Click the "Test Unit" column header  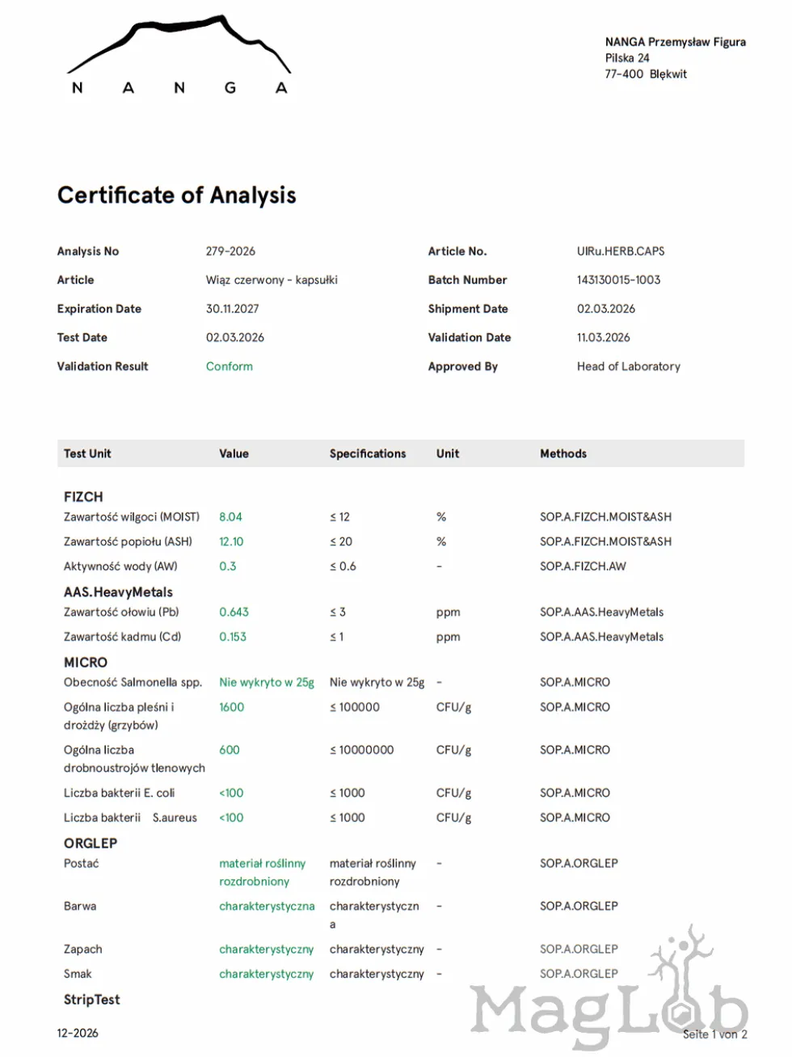87,454
